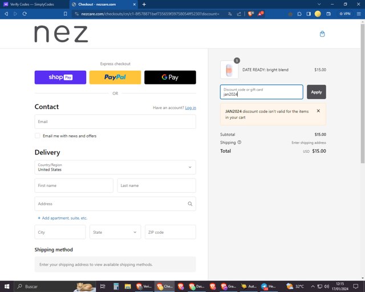The image size is (365, 292).
Task: Open Calculator from taskbar
Action: coord(116,286)
